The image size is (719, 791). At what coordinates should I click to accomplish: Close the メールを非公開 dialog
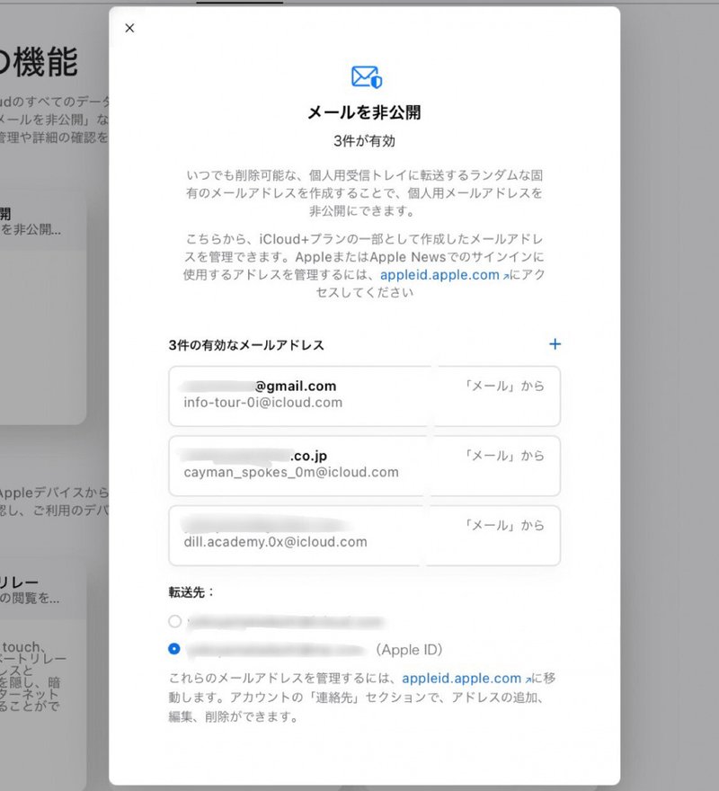129,28
